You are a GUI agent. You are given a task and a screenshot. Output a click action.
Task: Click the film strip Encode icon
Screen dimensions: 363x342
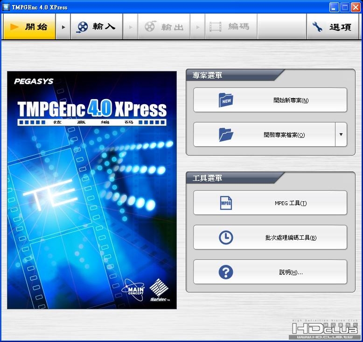click(215, 27)
